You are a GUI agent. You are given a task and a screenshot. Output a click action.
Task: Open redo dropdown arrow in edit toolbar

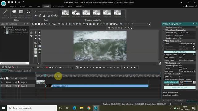coord(55,25)
